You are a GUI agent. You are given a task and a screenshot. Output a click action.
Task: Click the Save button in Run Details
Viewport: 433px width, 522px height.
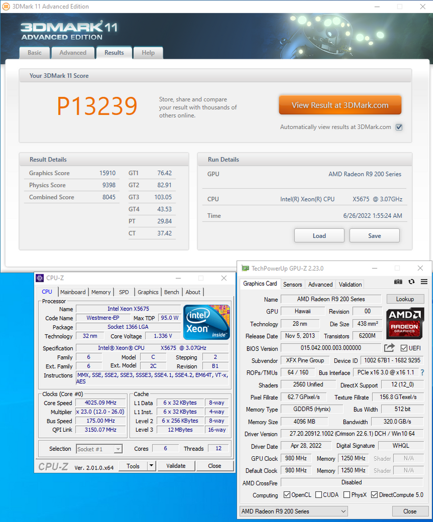pyautogui.click(x=374, y=236)
